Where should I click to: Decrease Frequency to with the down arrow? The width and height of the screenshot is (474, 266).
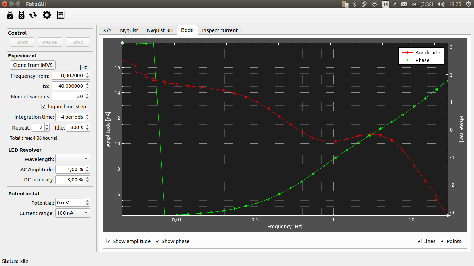point(87,88)
